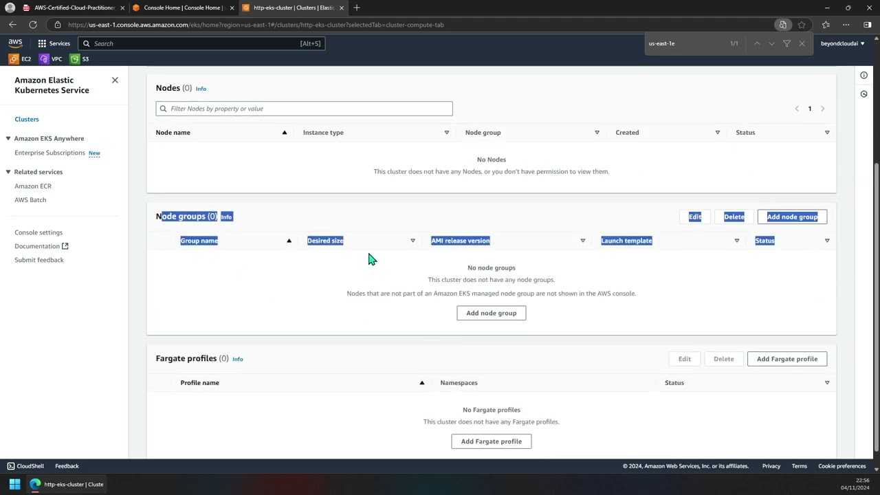This screenshot has height=495, width=880.
Task: Close the EKS navigation sidebar
Action: pos(115,80)
